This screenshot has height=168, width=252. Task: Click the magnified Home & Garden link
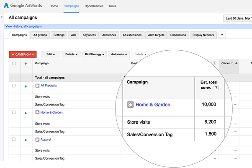click(x=153, y=105)
